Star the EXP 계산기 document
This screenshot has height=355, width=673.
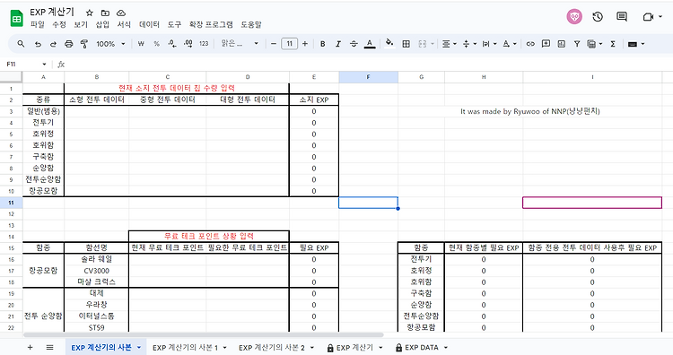tap(89, 13)
